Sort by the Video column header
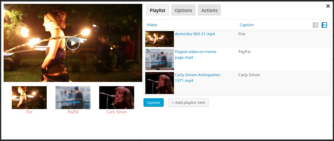 [x=152, y=25]
